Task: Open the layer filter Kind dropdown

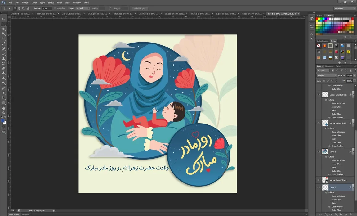Action: pyautogui.click(x=323, y=71)
